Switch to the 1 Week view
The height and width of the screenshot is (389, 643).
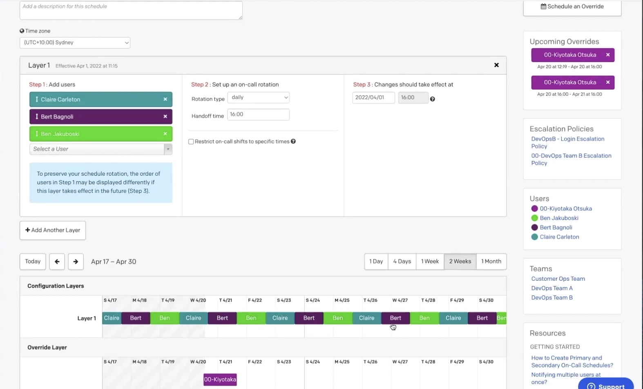[x=430, y=262]
